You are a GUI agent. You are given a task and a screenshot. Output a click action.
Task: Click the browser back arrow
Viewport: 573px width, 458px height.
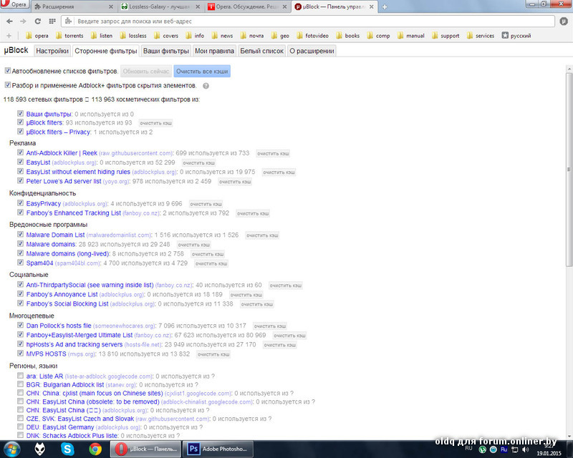9,21
